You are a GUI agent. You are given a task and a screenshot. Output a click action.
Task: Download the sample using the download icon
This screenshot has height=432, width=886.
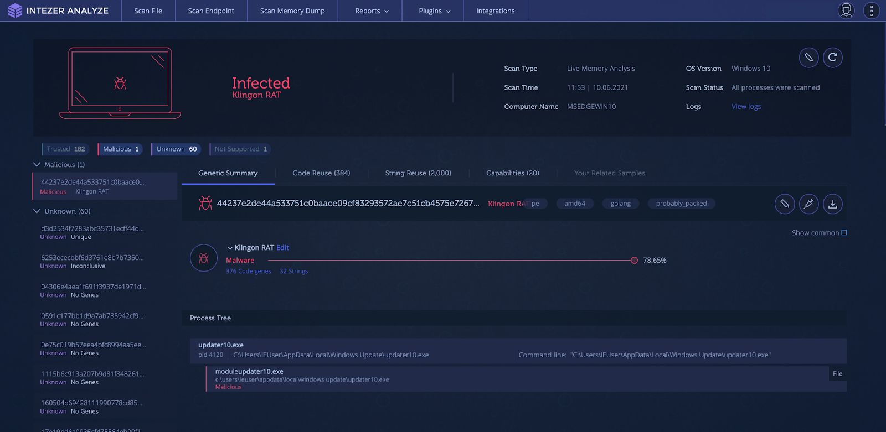(832, 204)
